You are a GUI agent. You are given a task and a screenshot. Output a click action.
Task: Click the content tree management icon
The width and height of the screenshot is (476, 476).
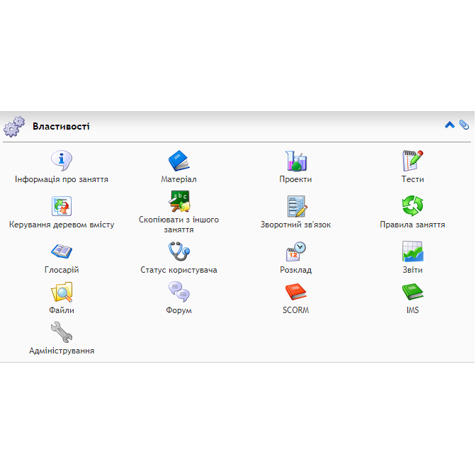[62, 206]
